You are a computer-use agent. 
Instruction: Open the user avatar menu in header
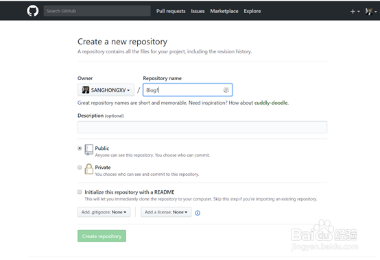tap(371, 12)
